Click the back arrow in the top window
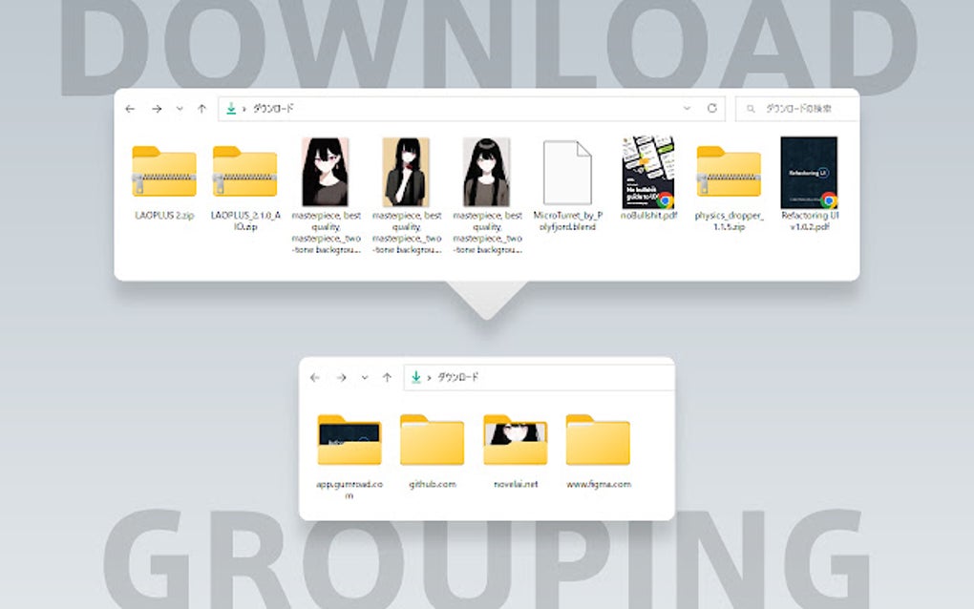974x609 pixels. tap(130, 109)
